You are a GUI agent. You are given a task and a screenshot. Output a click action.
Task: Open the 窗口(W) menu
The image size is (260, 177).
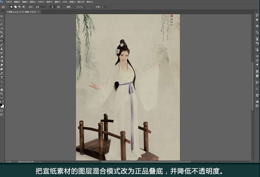point(81,2)
